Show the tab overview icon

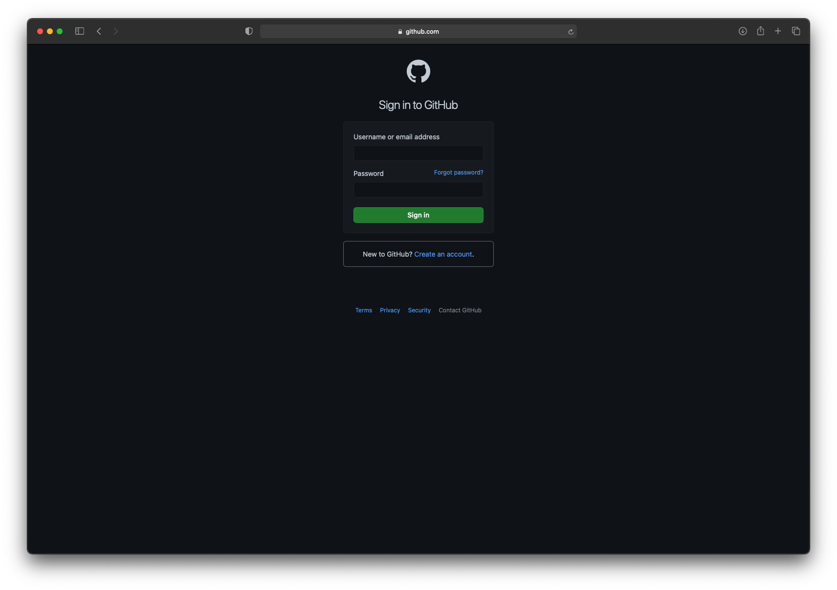pyautogui.click(x=796, y=31)
